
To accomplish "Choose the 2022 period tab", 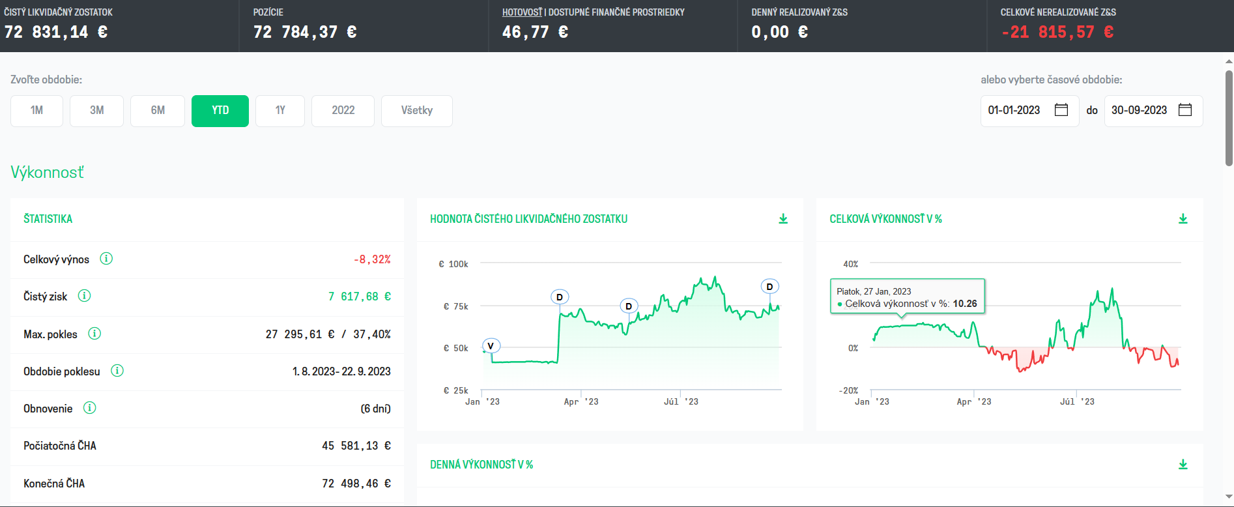I will (343, 111).
